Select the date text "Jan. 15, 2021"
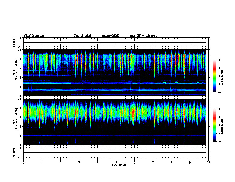 pyautogui.click(x=83, y=36)
